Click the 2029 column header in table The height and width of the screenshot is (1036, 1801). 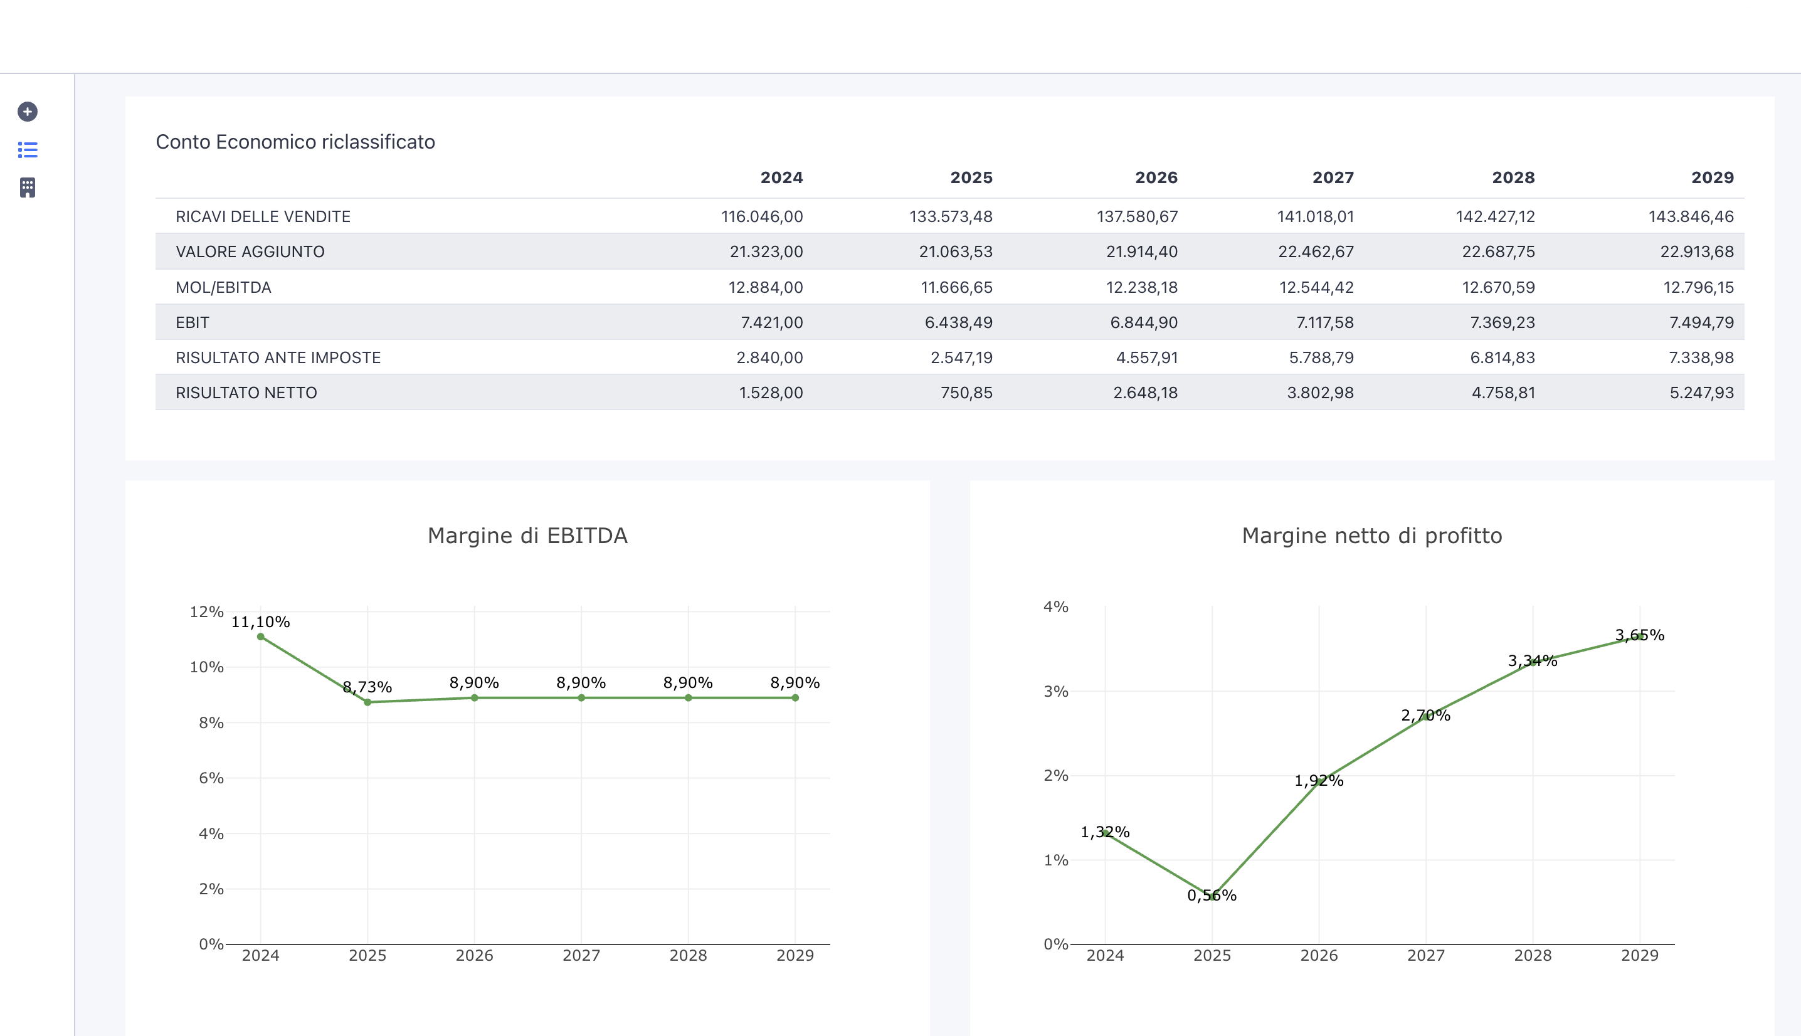pyautogui.click(x=1711, y=178)
